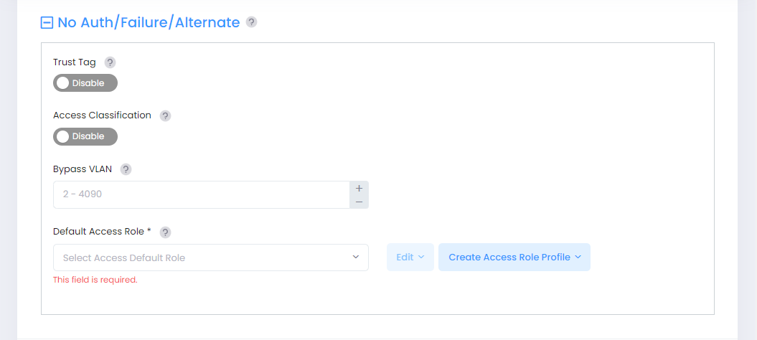Click the 'This field is required' message
Viewport: 757px width, 340px height.
pyautogui.click(x=95, y=280)
